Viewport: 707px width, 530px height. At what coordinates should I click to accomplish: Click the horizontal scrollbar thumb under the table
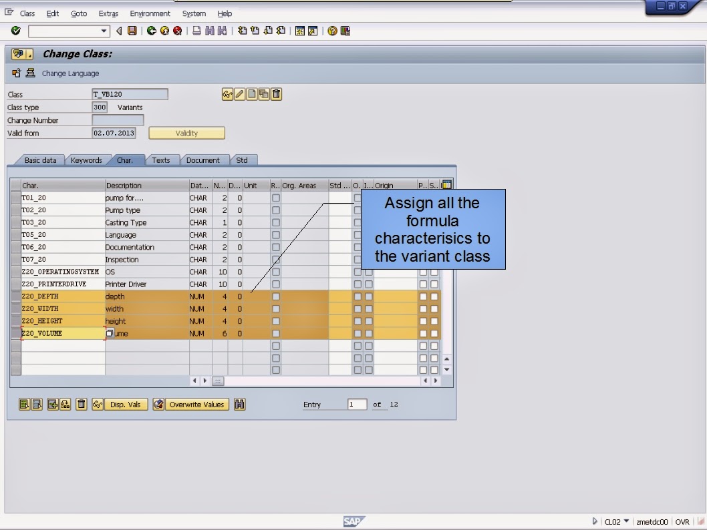click(x=218, y=381)
